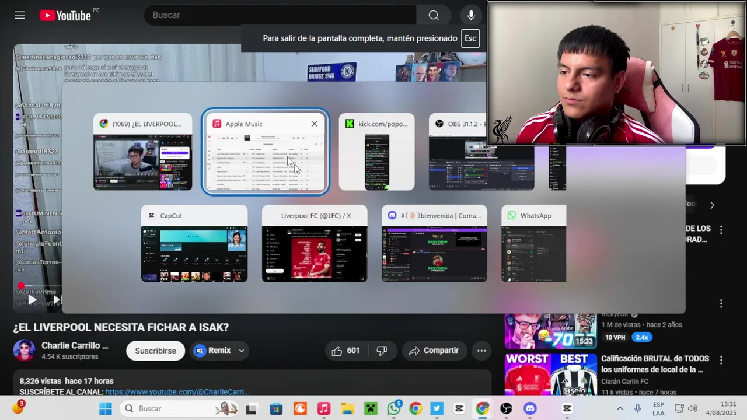The width and height of the screenshot is (747, 420).
Task: Click the 2.4x badge on recommended video
Action: (642, 337)
